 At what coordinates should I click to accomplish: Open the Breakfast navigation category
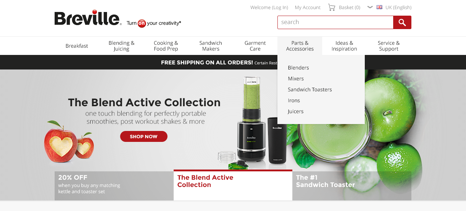pyautogui.click(x=77, y=46)
